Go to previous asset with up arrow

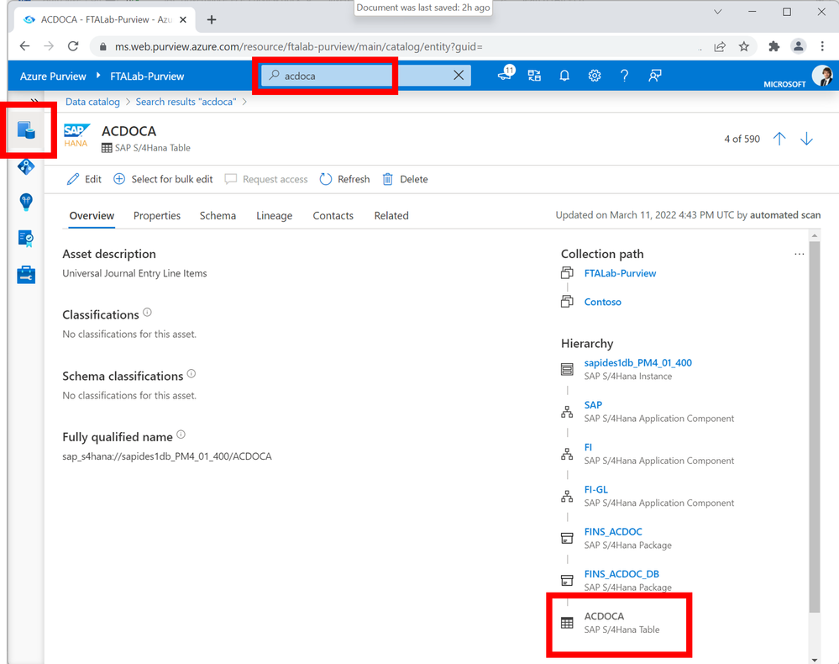coord(779,139)
